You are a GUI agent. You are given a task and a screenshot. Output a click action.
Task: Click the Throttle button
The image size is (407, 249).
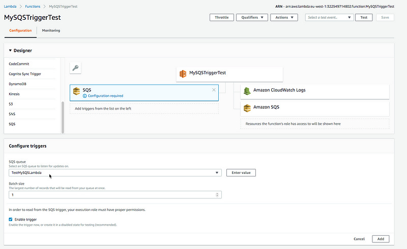pos(222,17)
